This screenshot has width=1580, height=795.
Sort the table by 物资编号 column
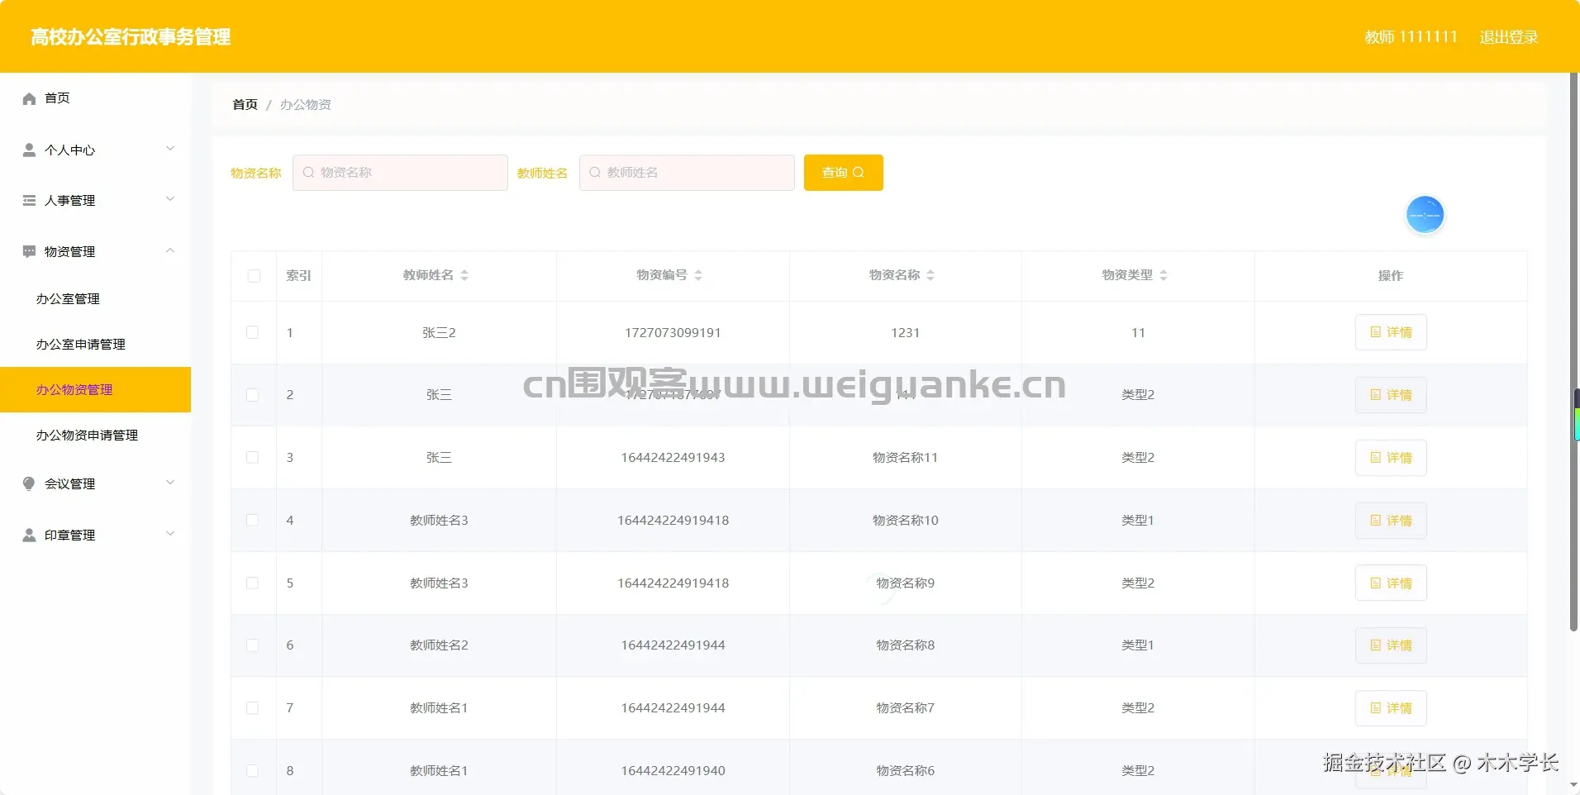click(x=698, y=275)
